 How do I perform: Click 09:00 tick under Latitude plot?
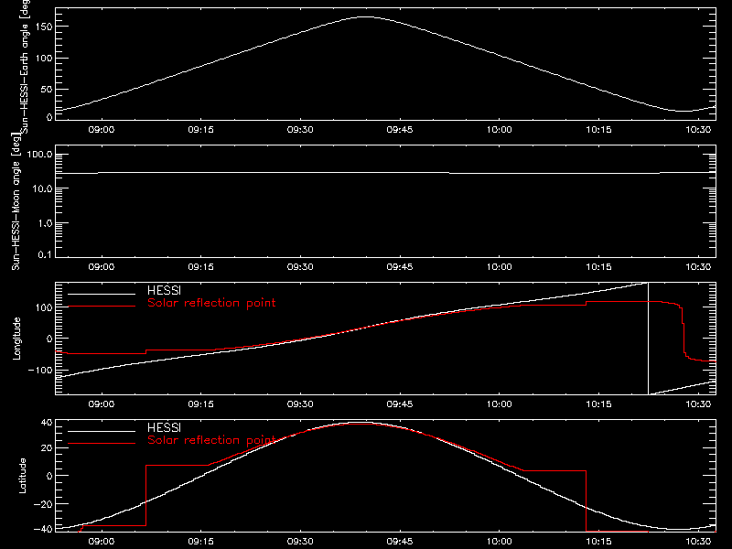(x=102, y=542)
